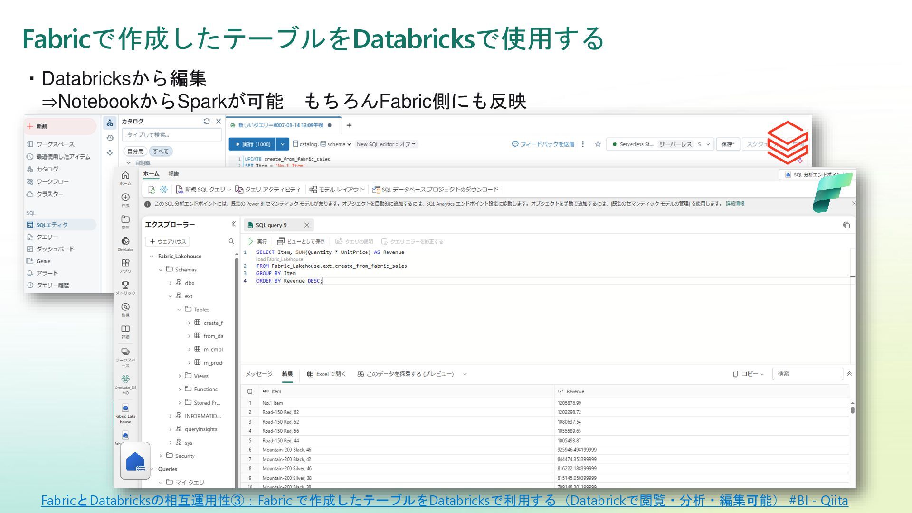Click the OneLake icon in left rail

[x=125, y=242]
